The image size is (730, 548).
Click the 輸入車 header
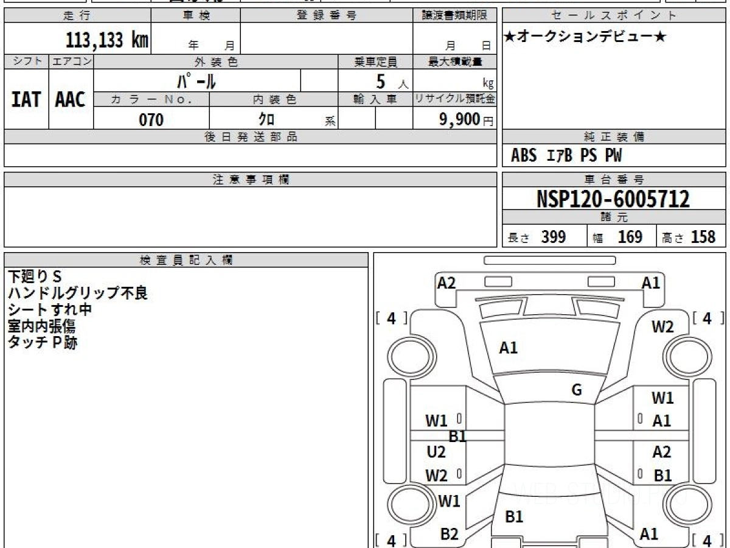point(375,100)
